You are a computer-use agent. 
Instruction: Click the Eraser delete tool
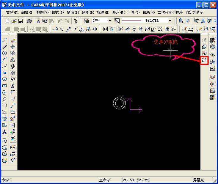tap(13, 40)
